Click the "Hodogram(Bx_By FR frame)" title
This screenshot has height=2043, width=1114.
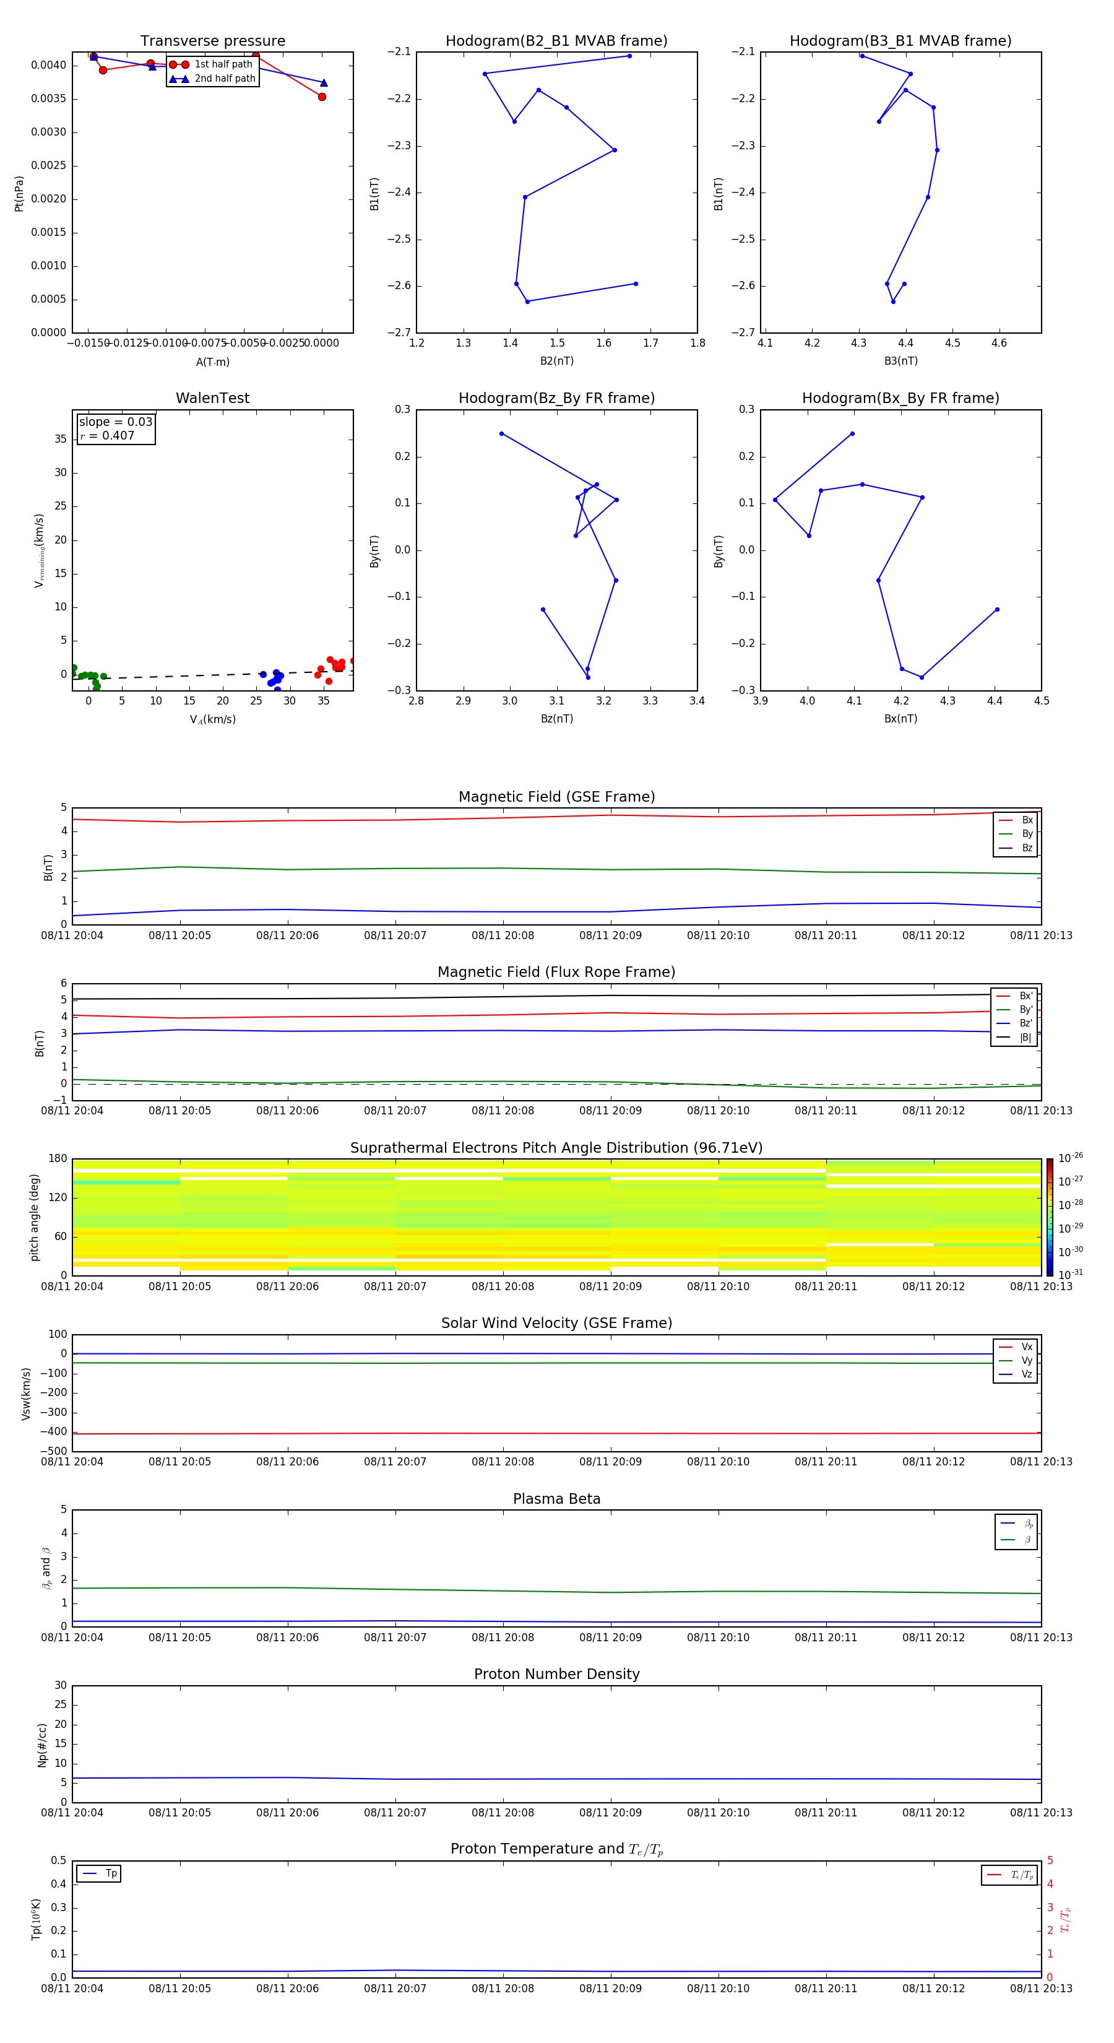pyautogui.click(x=900, y=398)
